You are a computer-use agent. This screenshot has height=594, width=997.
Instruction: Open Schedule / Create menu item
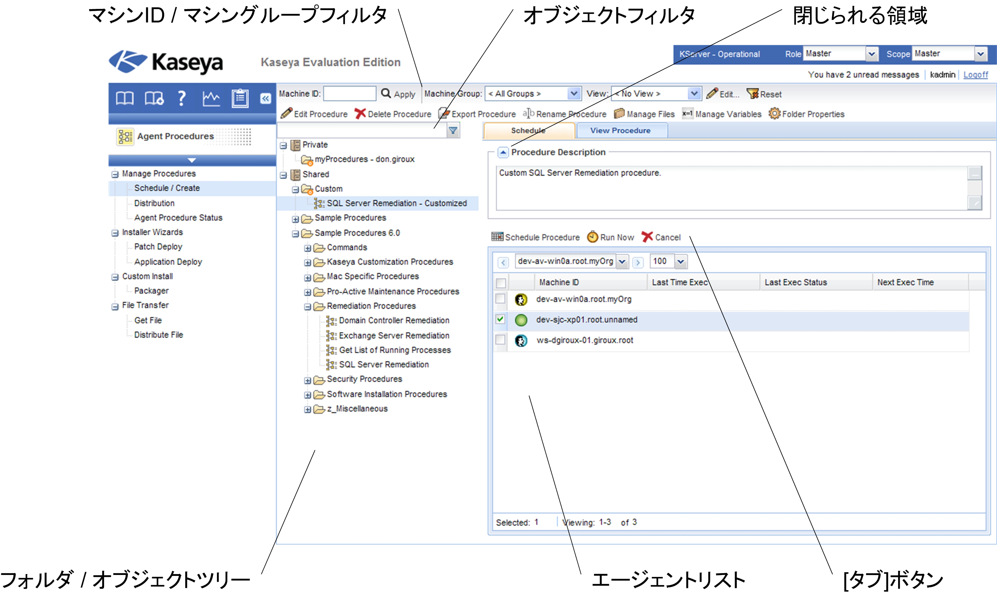167,188
